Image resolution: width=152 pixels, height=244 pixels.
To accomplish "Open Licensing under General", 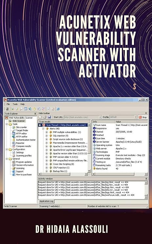I will pos(20,168).
